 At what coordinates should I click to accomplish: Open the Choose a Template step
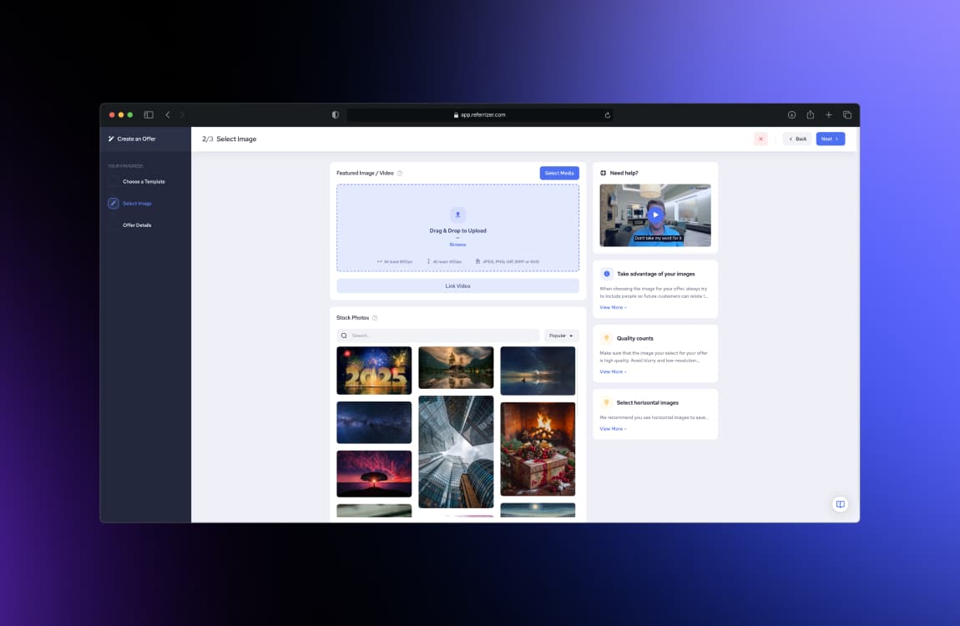click(x=144, y=182)
